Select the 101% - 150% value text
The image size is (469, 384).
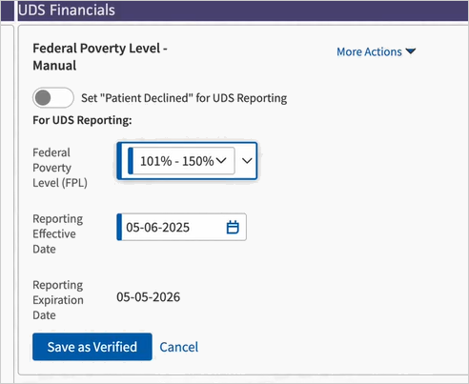pyautogui.click(x=176, y=161)
